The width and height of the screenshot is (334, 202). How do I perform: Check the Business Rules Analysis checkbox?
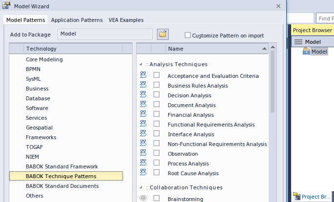click(157, 85)
